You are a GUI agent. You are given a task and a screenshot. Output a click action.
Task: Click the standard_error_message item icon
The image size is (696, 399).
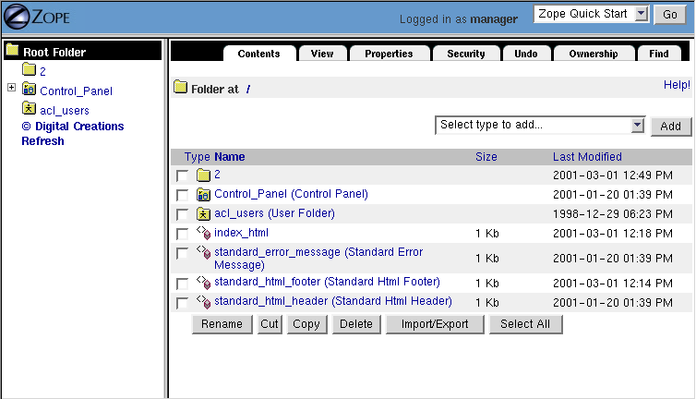pyautogui.click(x=204, y=253)
